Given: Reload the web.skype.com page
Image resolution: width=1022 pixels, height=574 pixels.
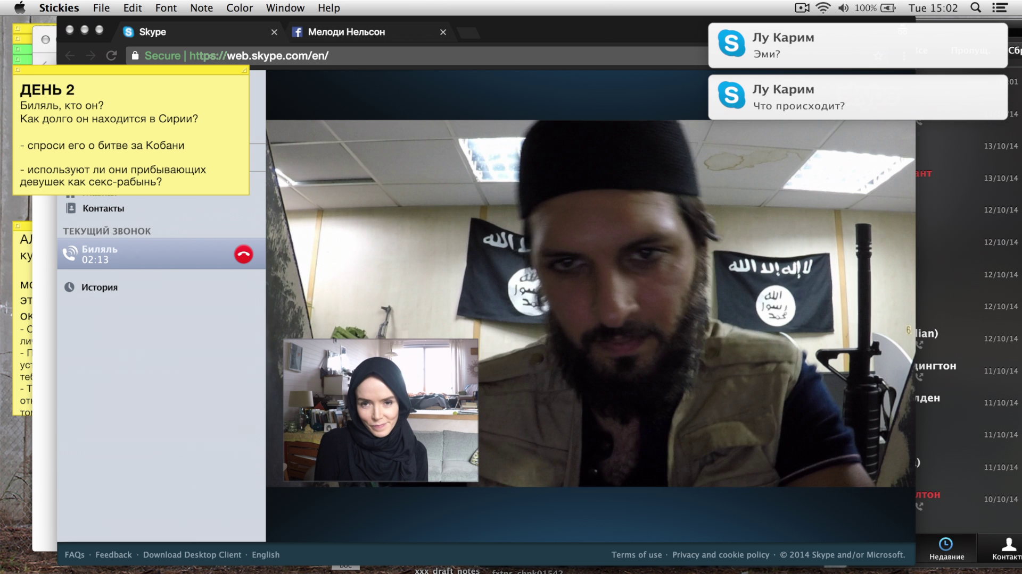Looking at the screenshot, I should tap(111, 56).
